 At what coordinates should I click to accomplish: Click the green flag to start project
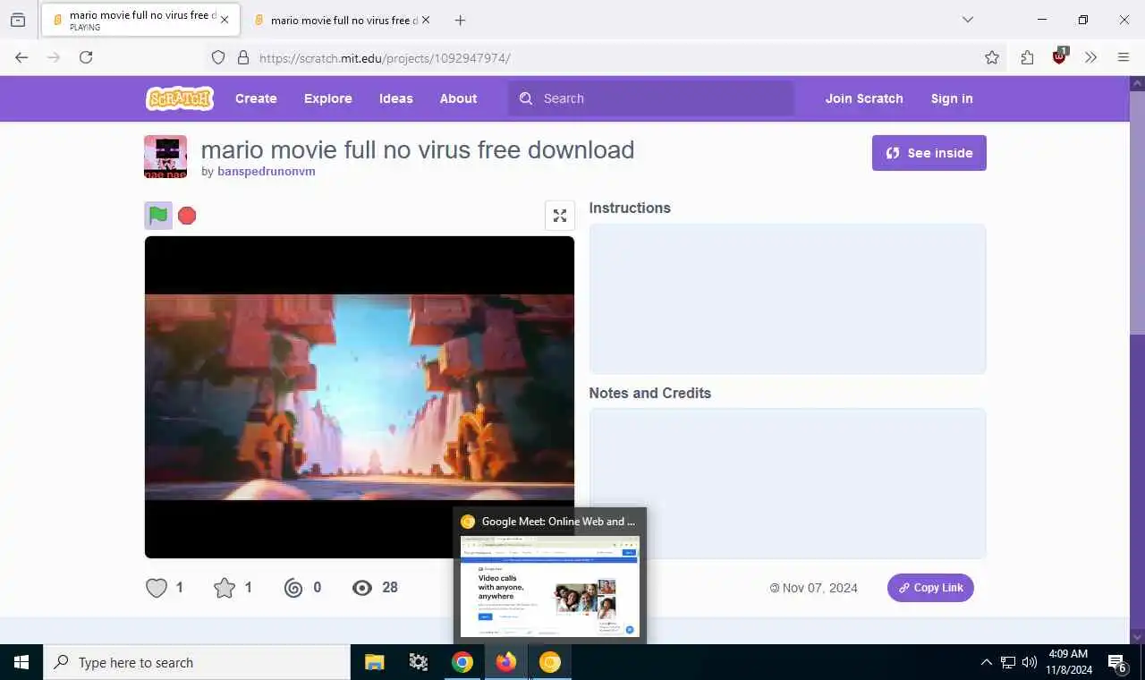158,216
